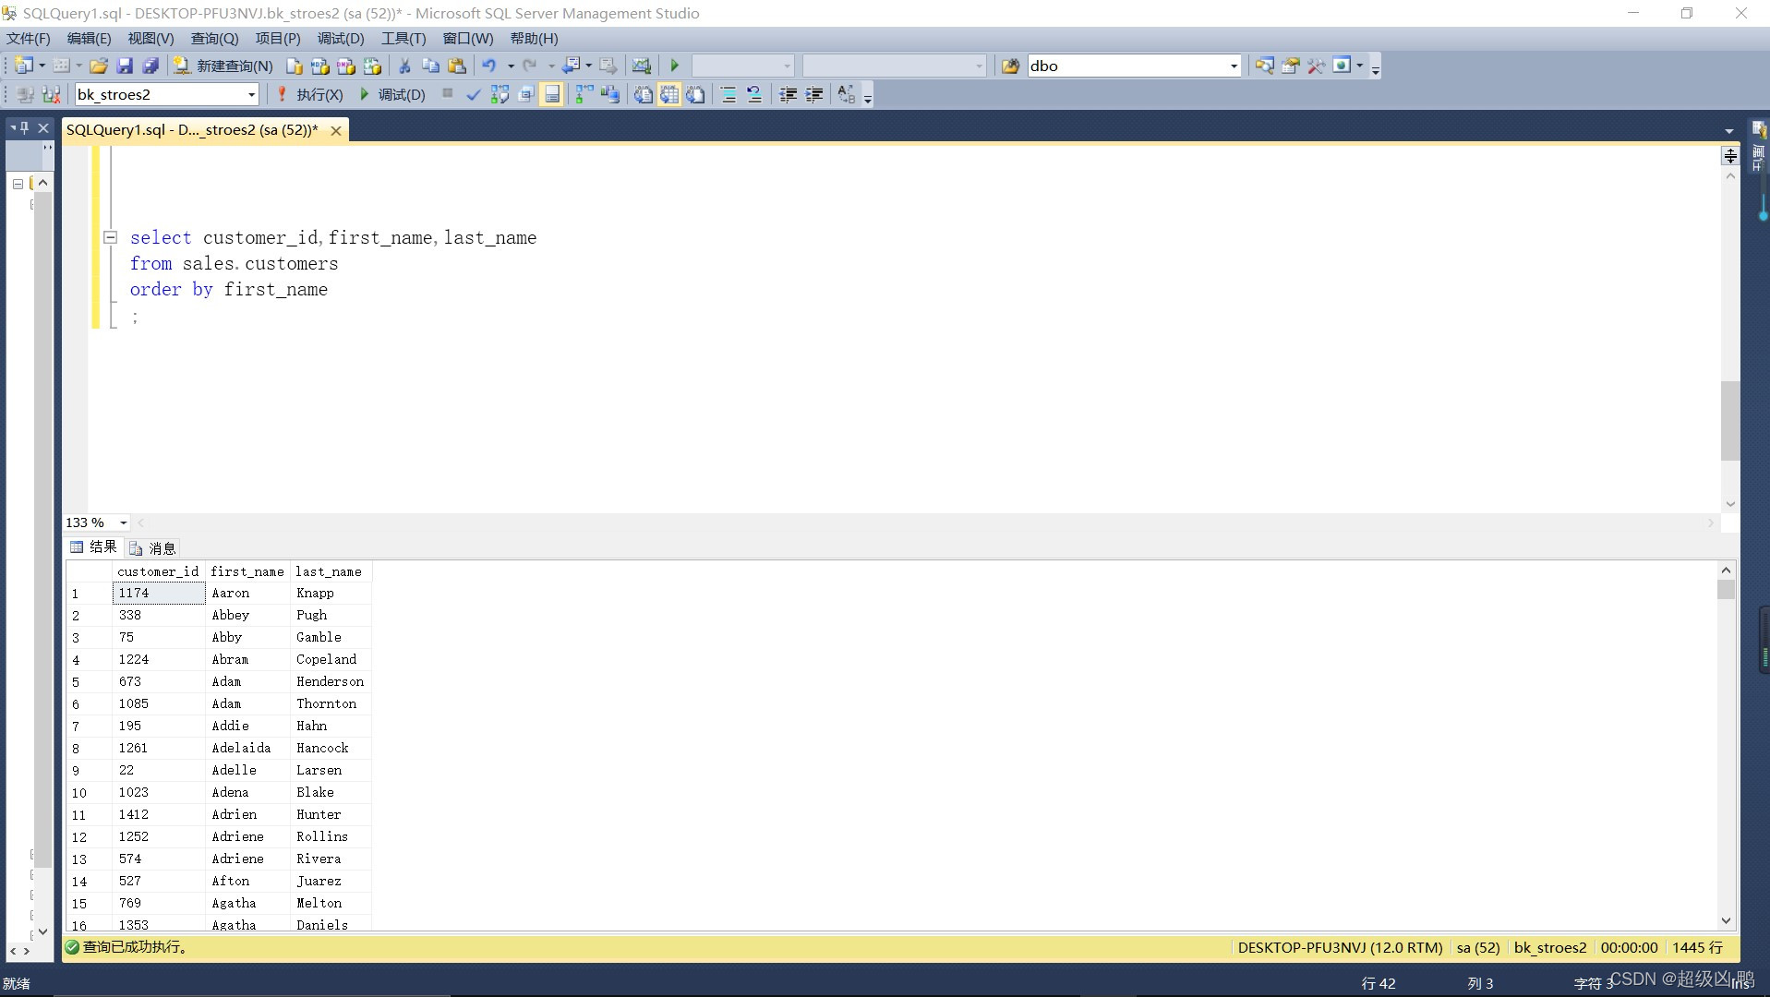Save the query with the floppy disk icon
The height and width of the screenshot is (997, 1770).
pyautogui.click(x=125, y=66)
